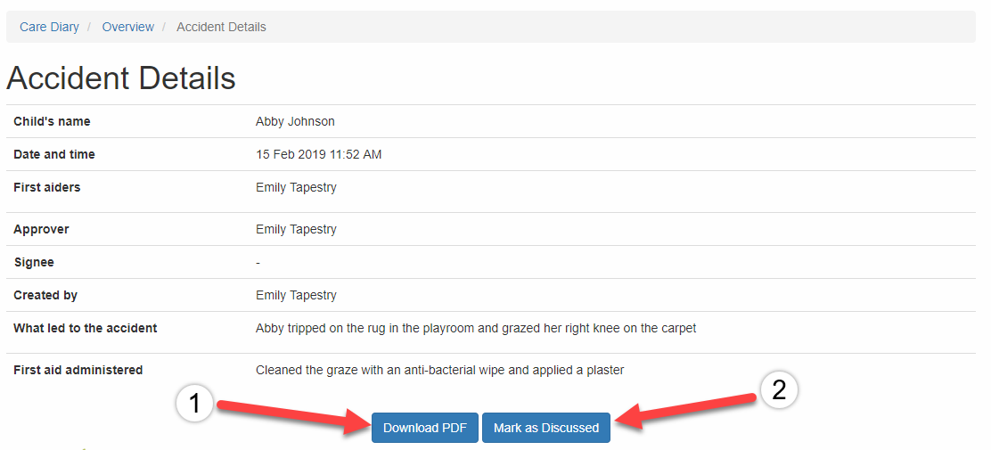The image size is (991, 450).
Task: Select the 15 Feb 2019 timestamp value
Action: 318,154
